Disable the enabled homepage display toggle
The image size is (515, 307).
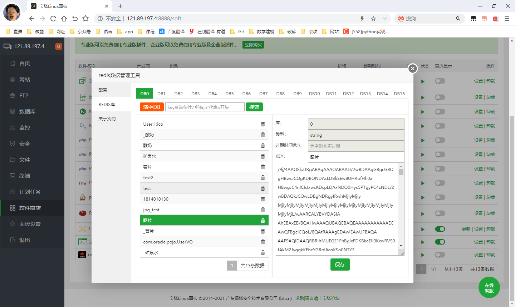click(440, 229)
